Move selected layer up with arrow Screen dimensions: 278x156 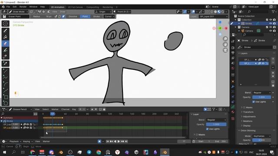click(273, 73)
